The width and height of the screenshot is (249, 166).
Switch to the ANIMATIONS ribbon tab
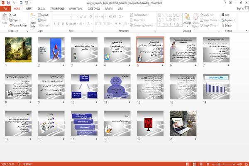click(x=76, y=9)
